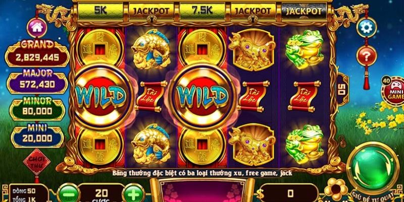Toggle the Chơi Thử trial mode diamond

pos(37,162)
